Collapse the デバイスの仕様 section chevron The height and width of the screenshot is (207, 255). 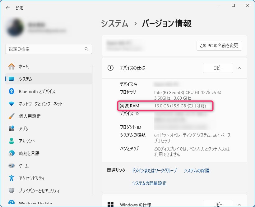pyautogui.click(x=239, y=68)
